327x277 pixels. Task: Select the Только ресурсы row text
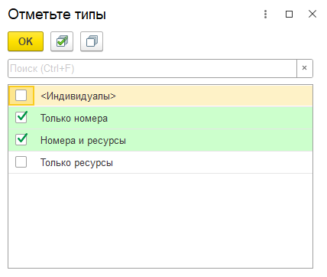point(76,163)
